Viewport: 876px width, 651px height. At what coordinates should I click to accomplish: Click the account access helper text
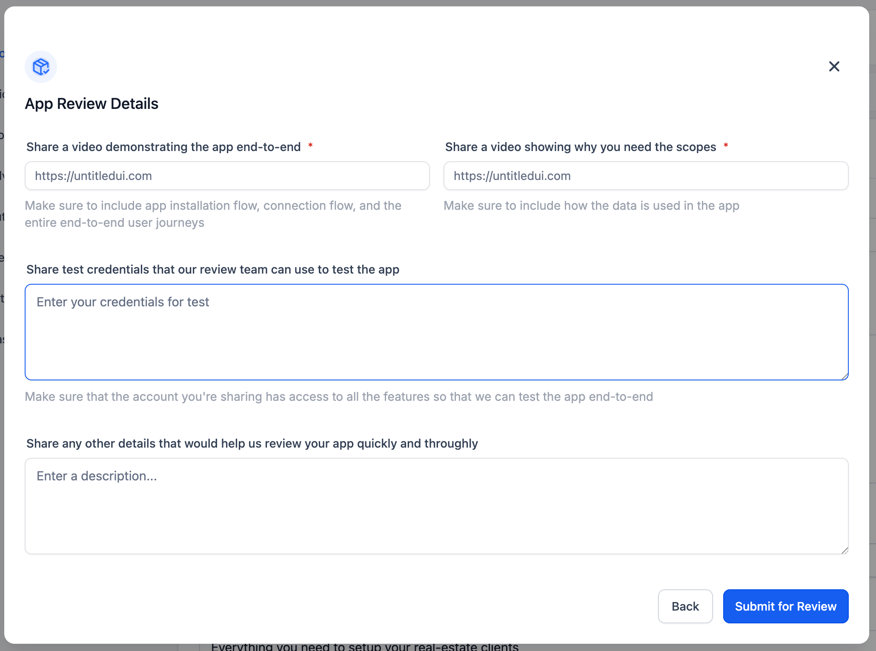tap(338, 397)
